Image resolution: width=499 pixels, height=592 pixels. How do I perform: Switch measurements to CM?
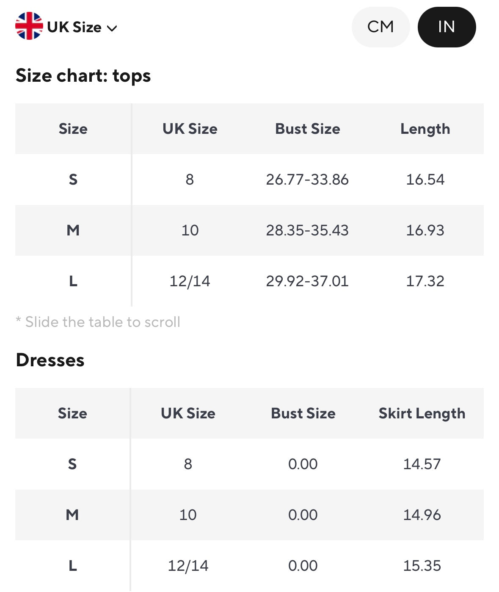(x=380, y=27)
